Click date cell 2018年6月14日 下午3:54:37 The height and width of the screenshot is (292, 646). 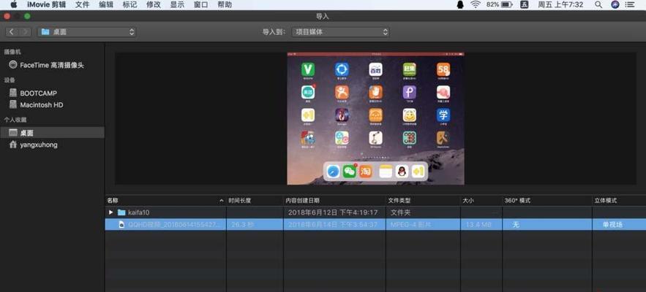[333, 225]
